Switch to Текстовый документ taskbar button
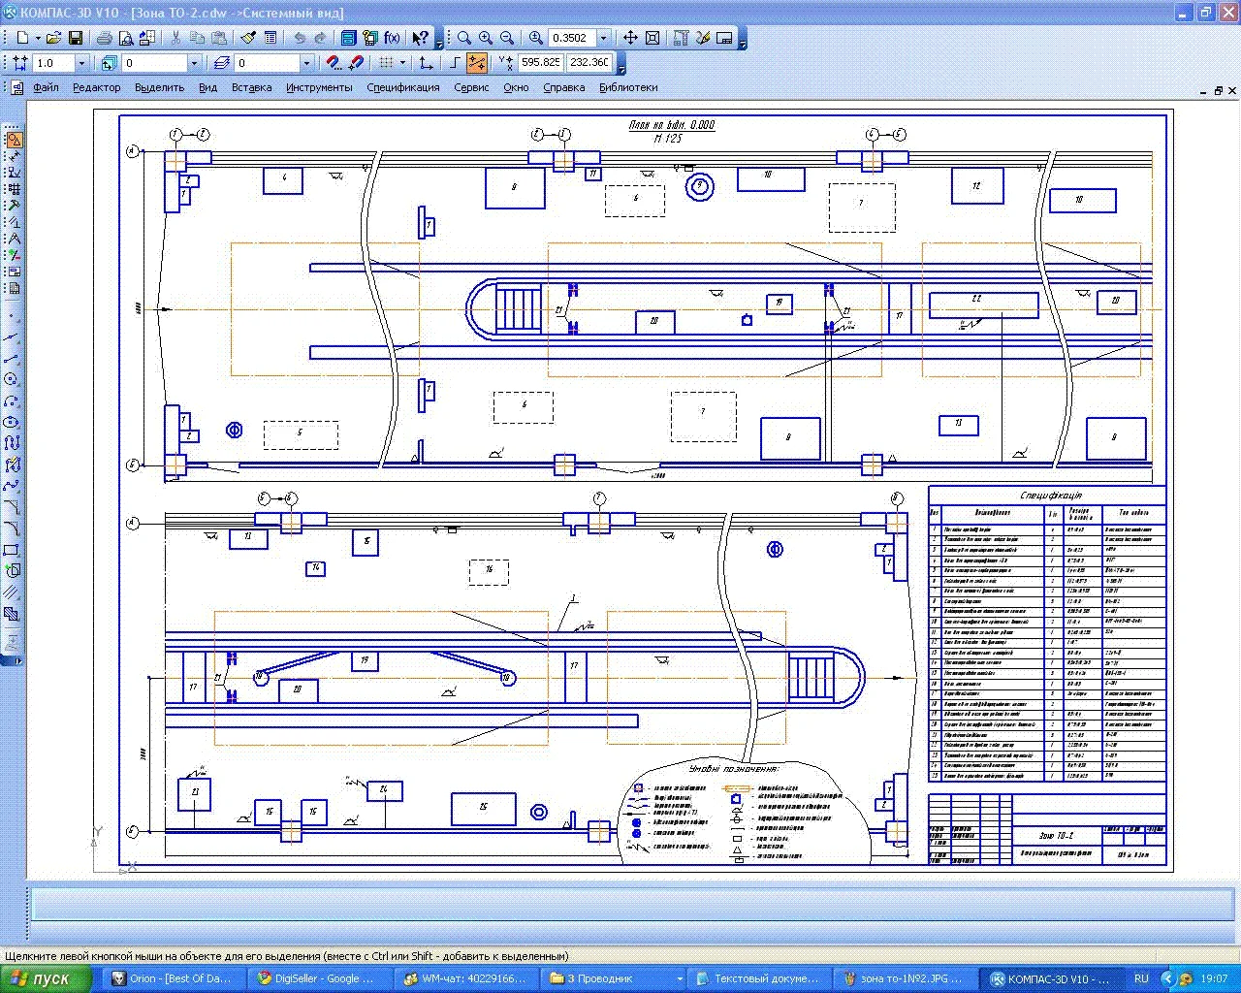Image resolution: width=1241 pixels, height=993 pixels. point(762,978)
